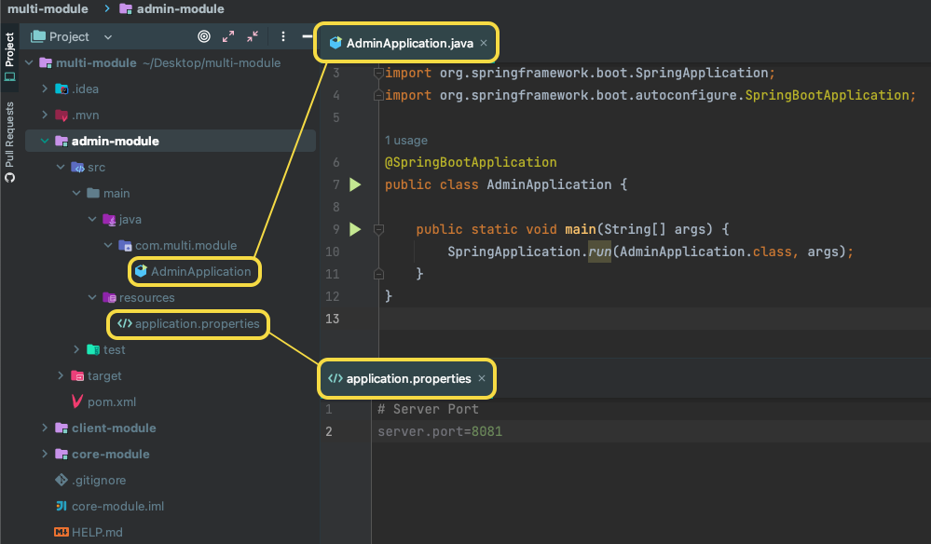Select application.properties in project tree
The width and height of the screenshot is (931, 544).
tap(198, 324)
